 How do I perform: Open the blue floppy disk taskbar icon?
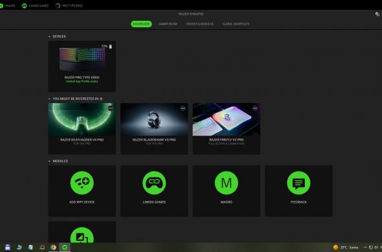8,247
